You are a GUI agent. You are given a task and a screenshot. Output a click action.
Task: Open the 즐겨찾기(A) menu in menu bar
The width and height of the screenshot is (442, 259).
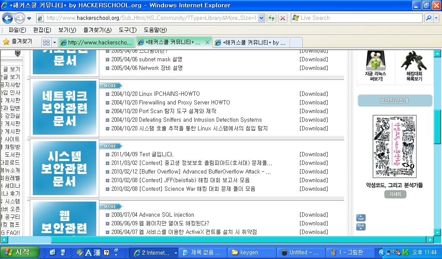(x=97, y=30)
